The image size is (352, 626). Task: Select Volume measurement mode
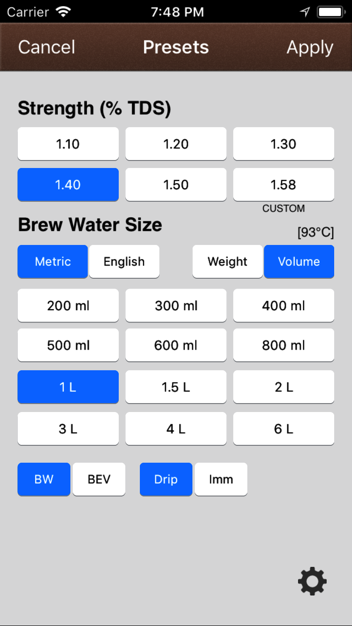[299, 261]
